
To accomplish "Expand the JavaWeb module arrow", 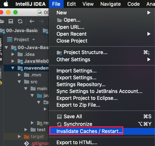I will coord(13,61).
